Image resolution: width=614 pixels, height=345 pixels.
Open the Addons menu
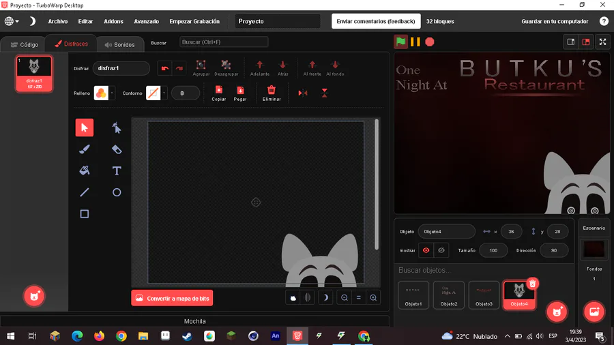(x=113, y=22)
